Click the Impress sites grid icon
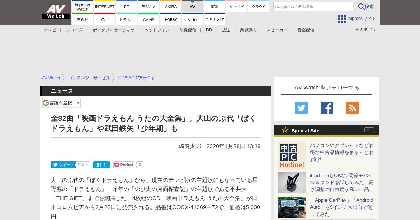The image size is (420, 220). (x=342, y=19)
